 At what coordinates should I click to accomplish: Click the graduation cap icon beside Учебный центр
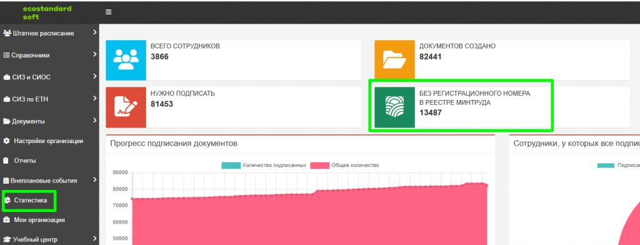tap(7, 239)
